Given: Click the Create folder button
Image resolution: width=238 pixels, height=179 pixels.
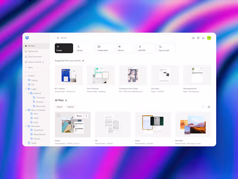Looking at the screenshot, I should tap(105, 48).
